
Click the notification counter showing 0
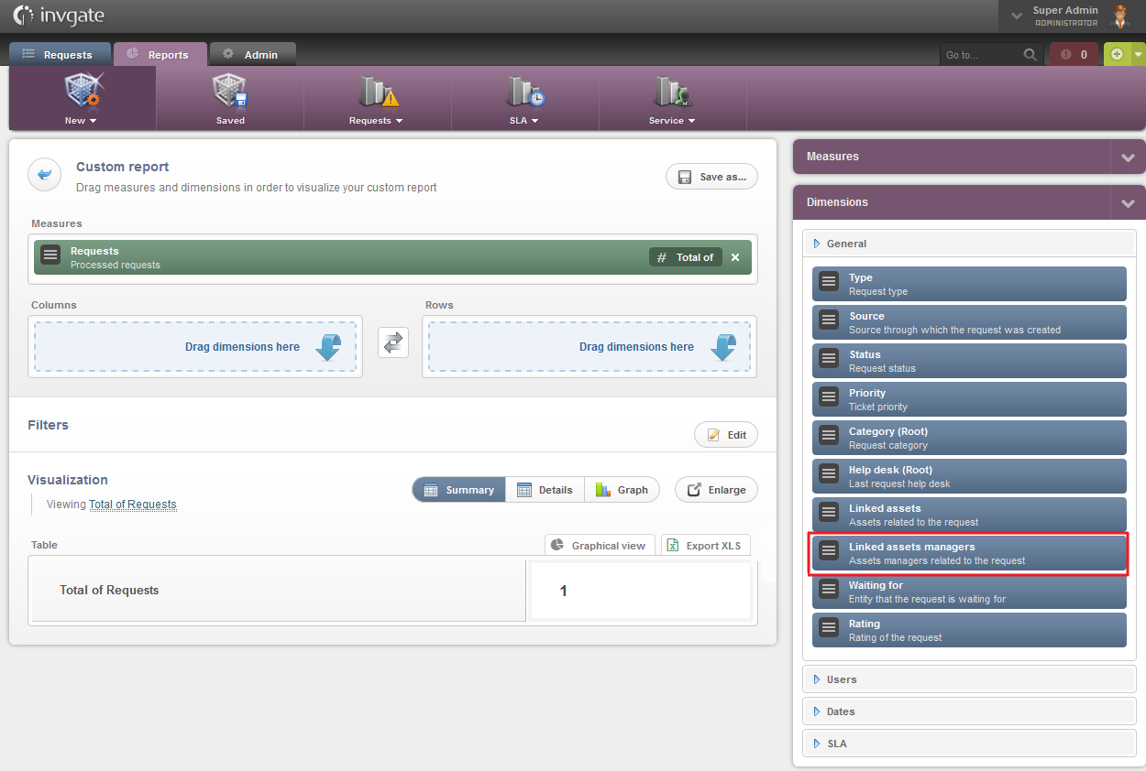pos(1073,54)
